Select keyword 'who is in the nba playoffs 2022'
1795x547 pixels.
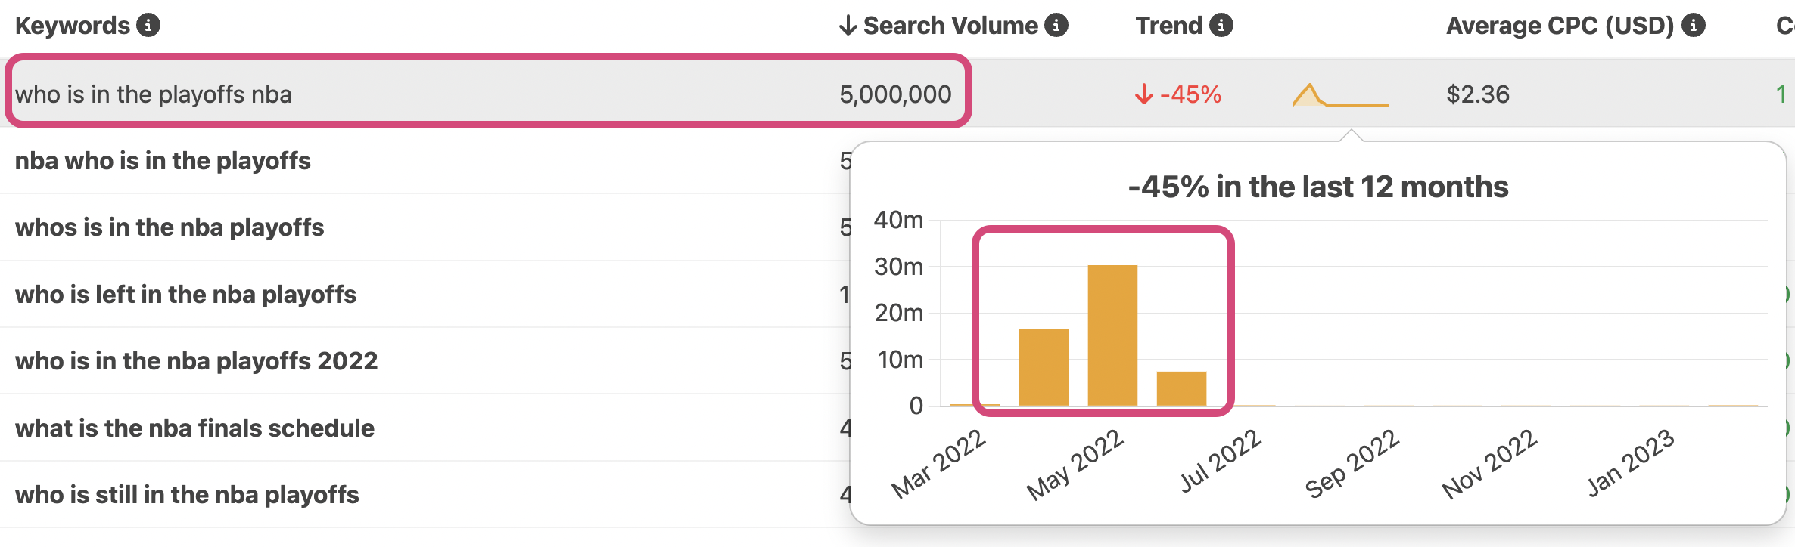[196, 361]
